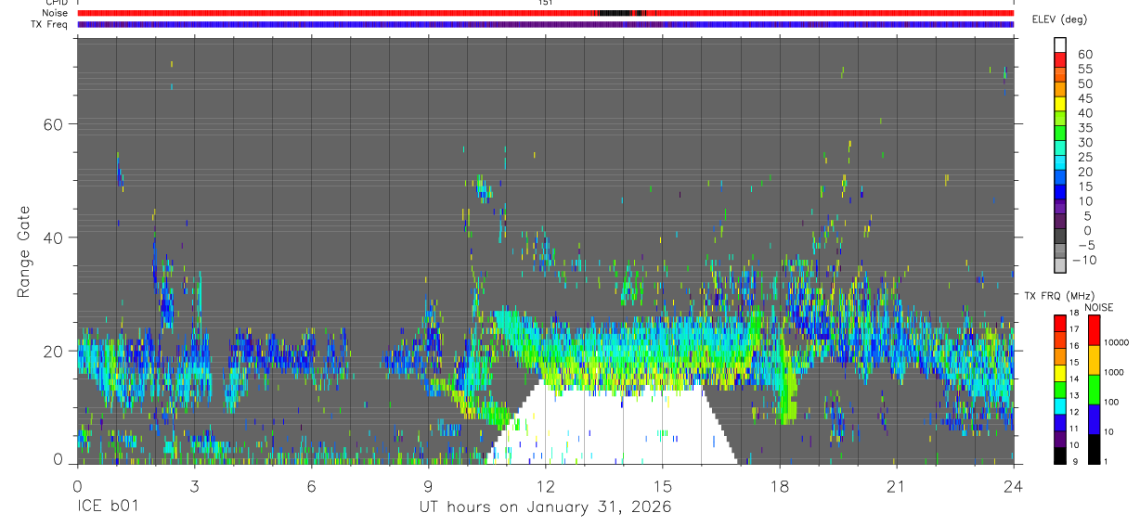Screen dimensions: 1140x526
Task: Click the 'TX FRQ (MHz)' colorbar title
Action: (x=1059, y=296)
